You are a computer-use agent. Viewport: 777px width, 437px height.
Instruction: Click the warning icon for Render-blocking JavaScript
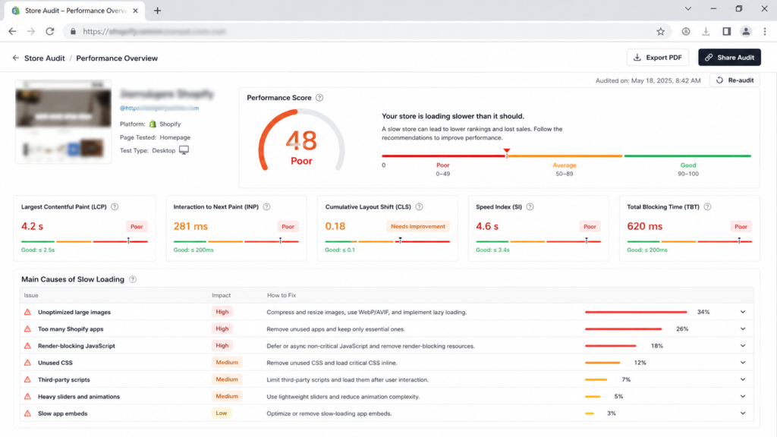[x=28, y=346]
